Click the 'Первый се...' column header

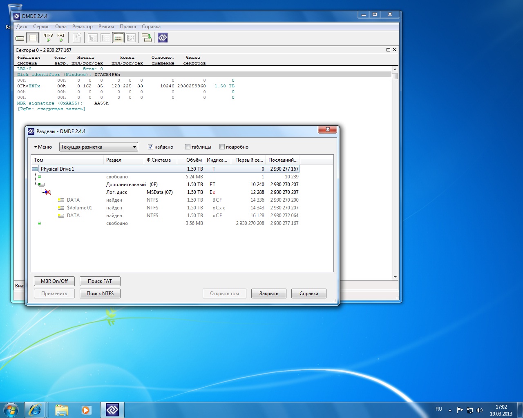[x=248, y=160]
